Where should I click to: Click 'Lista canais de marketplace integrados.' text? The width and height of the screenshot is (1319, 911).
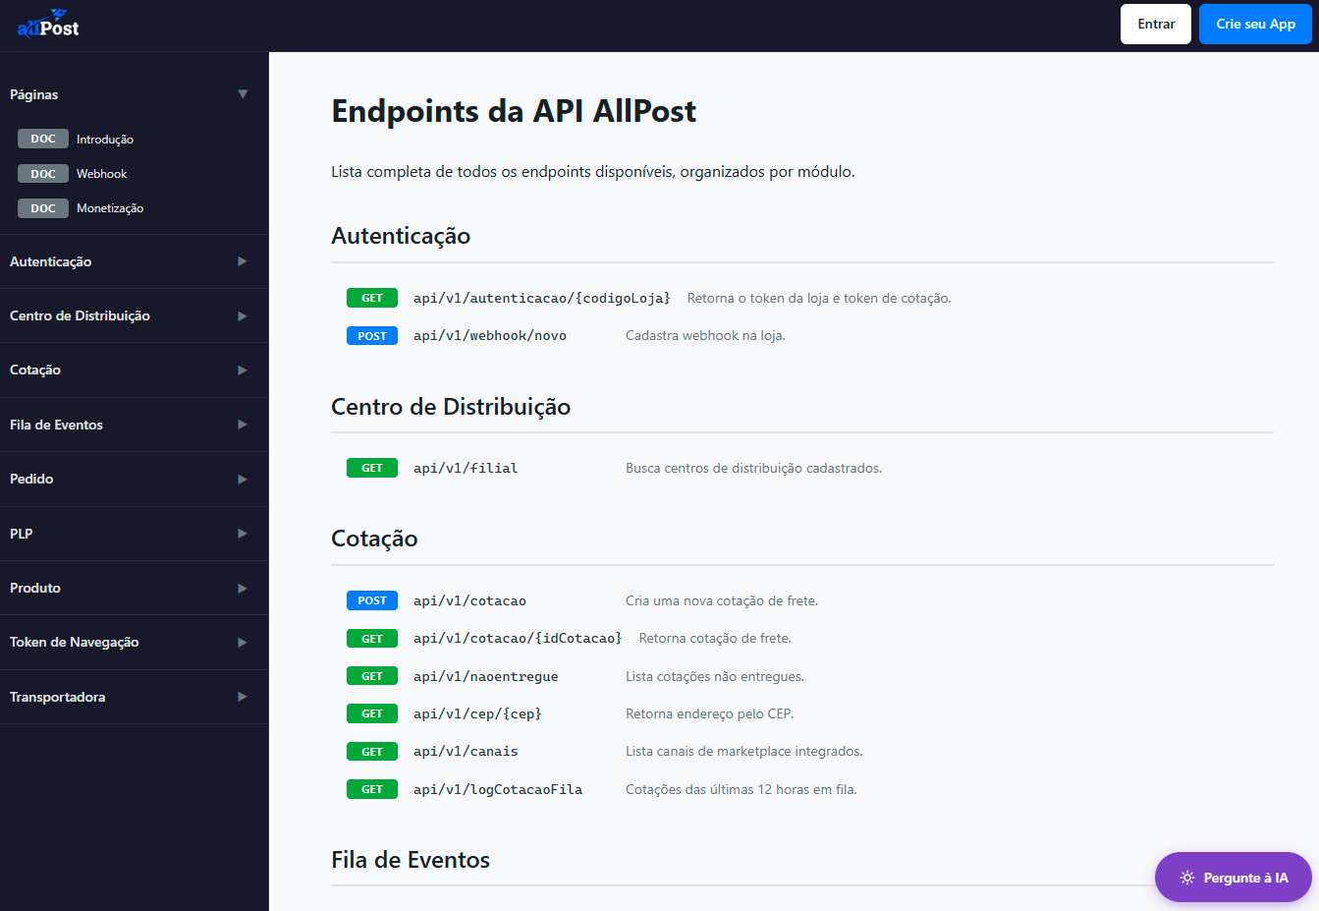tap(743, 752)
